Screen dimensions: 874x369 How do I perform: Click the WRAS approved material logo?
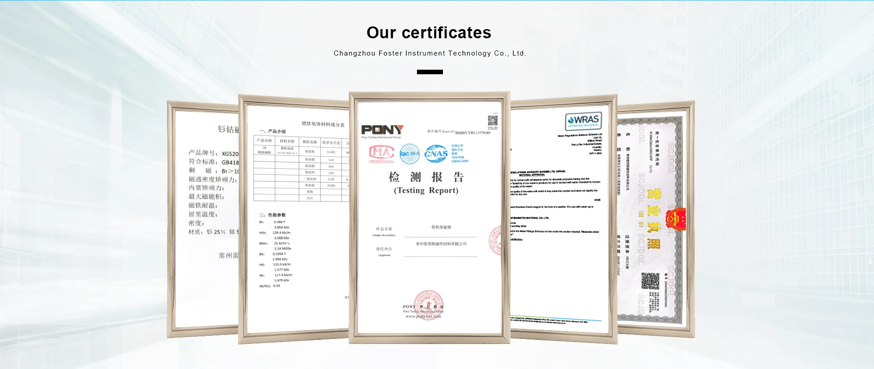tap(584, 121)
